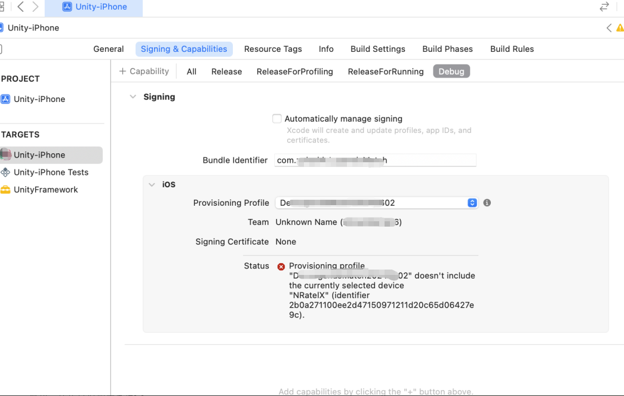624x396 pixels.
Task: Switch to Build Settings tab
Action: tap(377, 49)
